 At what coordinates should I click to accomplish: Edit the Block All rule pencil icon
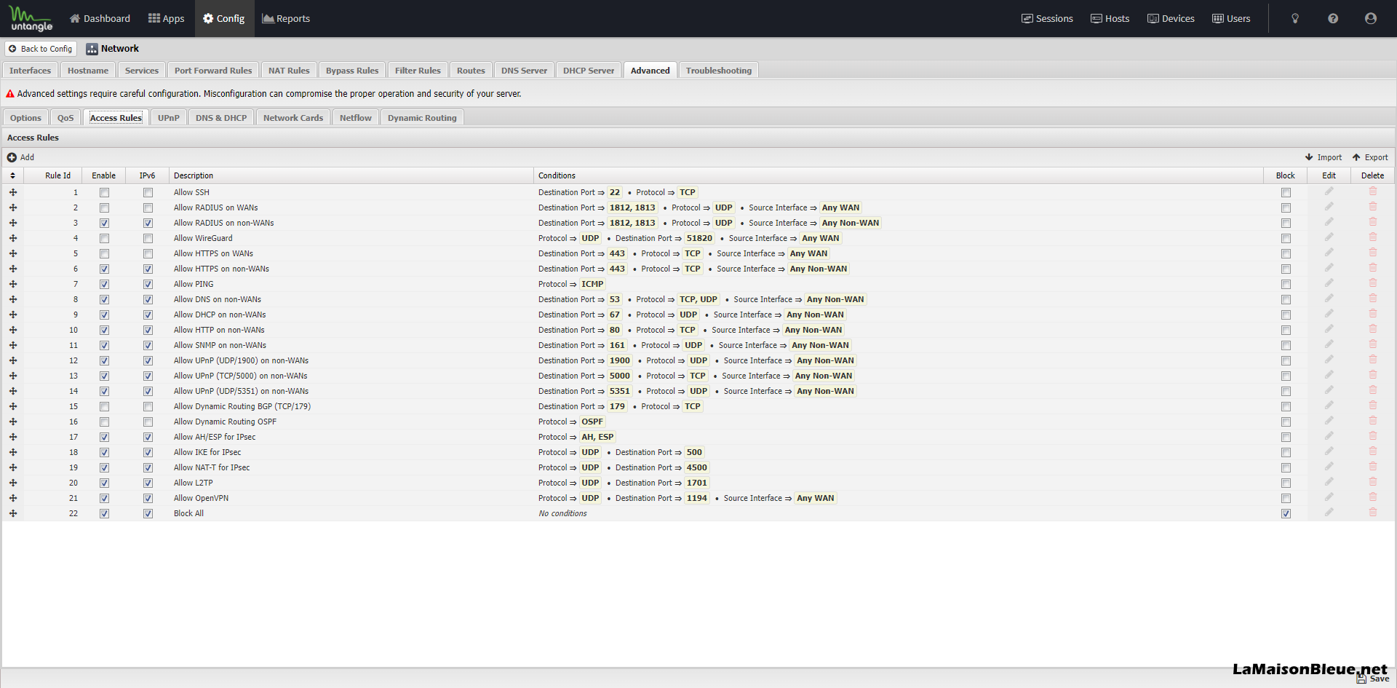coord(1329,513)
